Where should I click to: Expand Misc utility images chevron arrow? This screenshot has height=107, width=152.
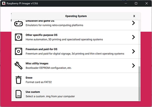[x=133, y=66]
